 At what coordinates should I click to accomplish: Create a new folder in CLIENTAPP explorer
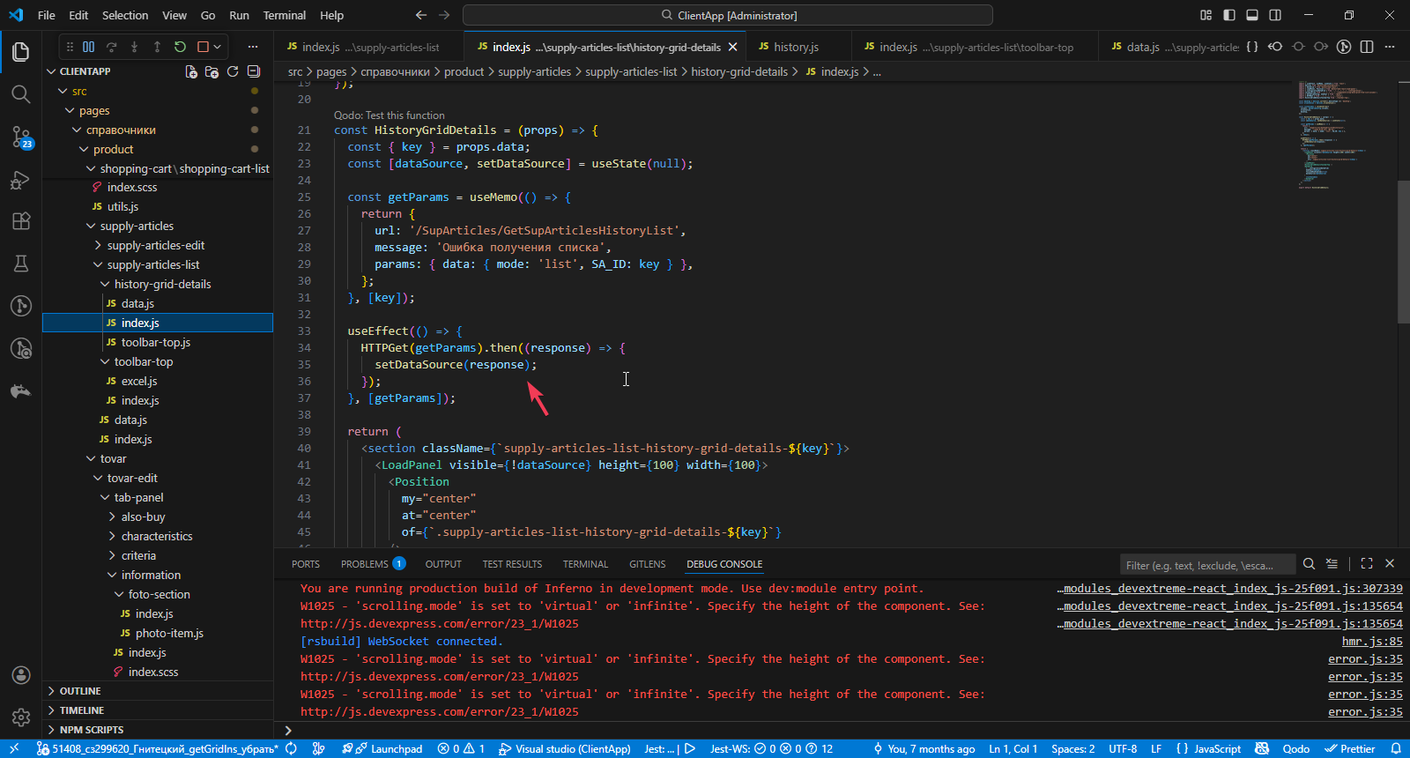point(211,71)
